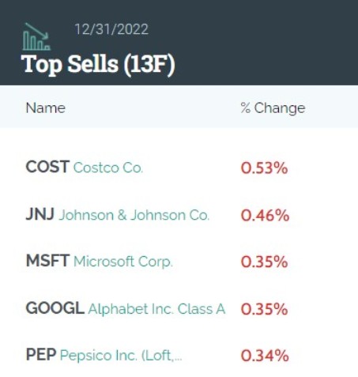Click Pepsico's 0.34% change value
This screenshot has height=377, width=358.
pos(265,356)
